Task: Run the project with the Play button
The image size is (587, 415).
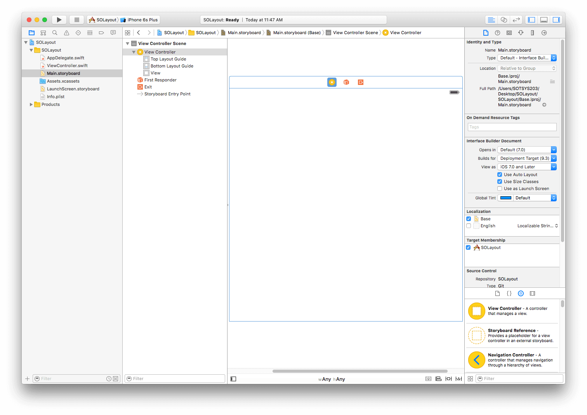Action: [x=59, y=20]
